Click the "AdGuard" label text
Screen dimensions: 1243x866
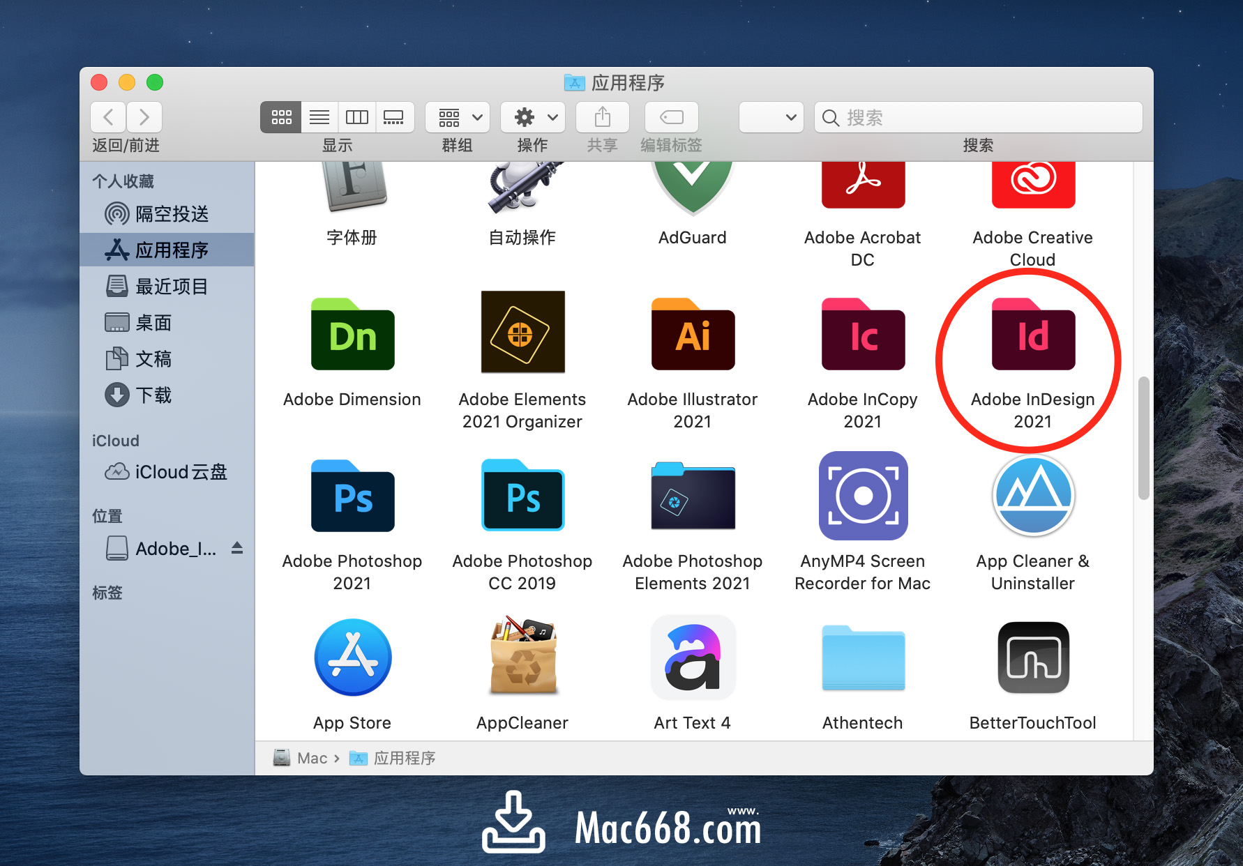(x=693, y=238)
